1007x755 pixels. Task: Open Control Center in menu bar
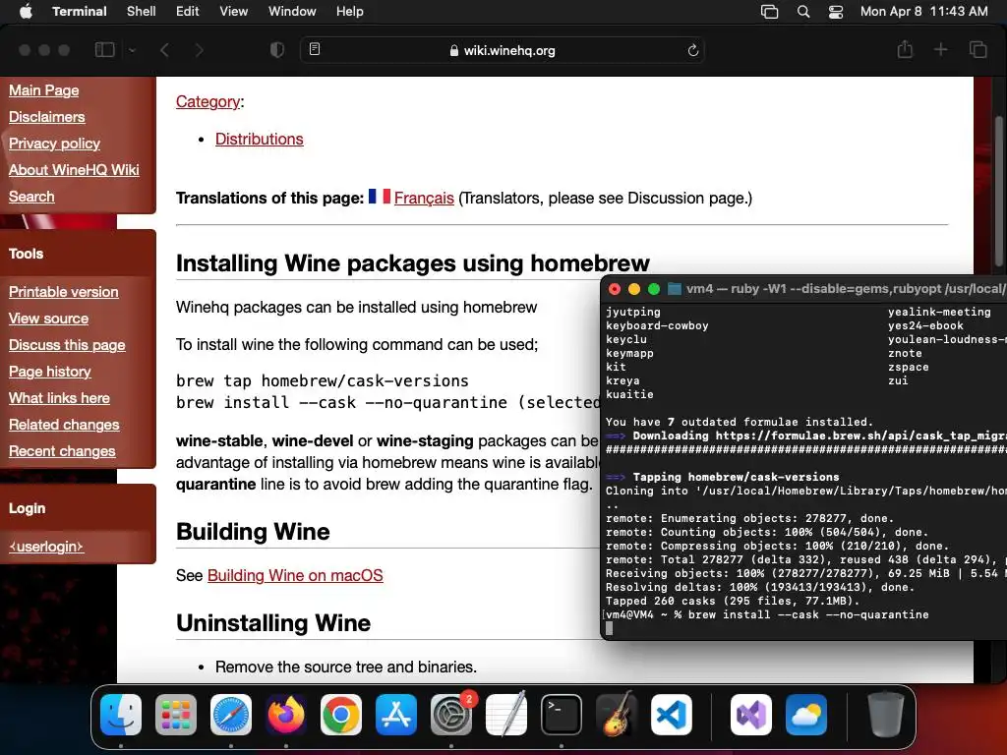836,12
